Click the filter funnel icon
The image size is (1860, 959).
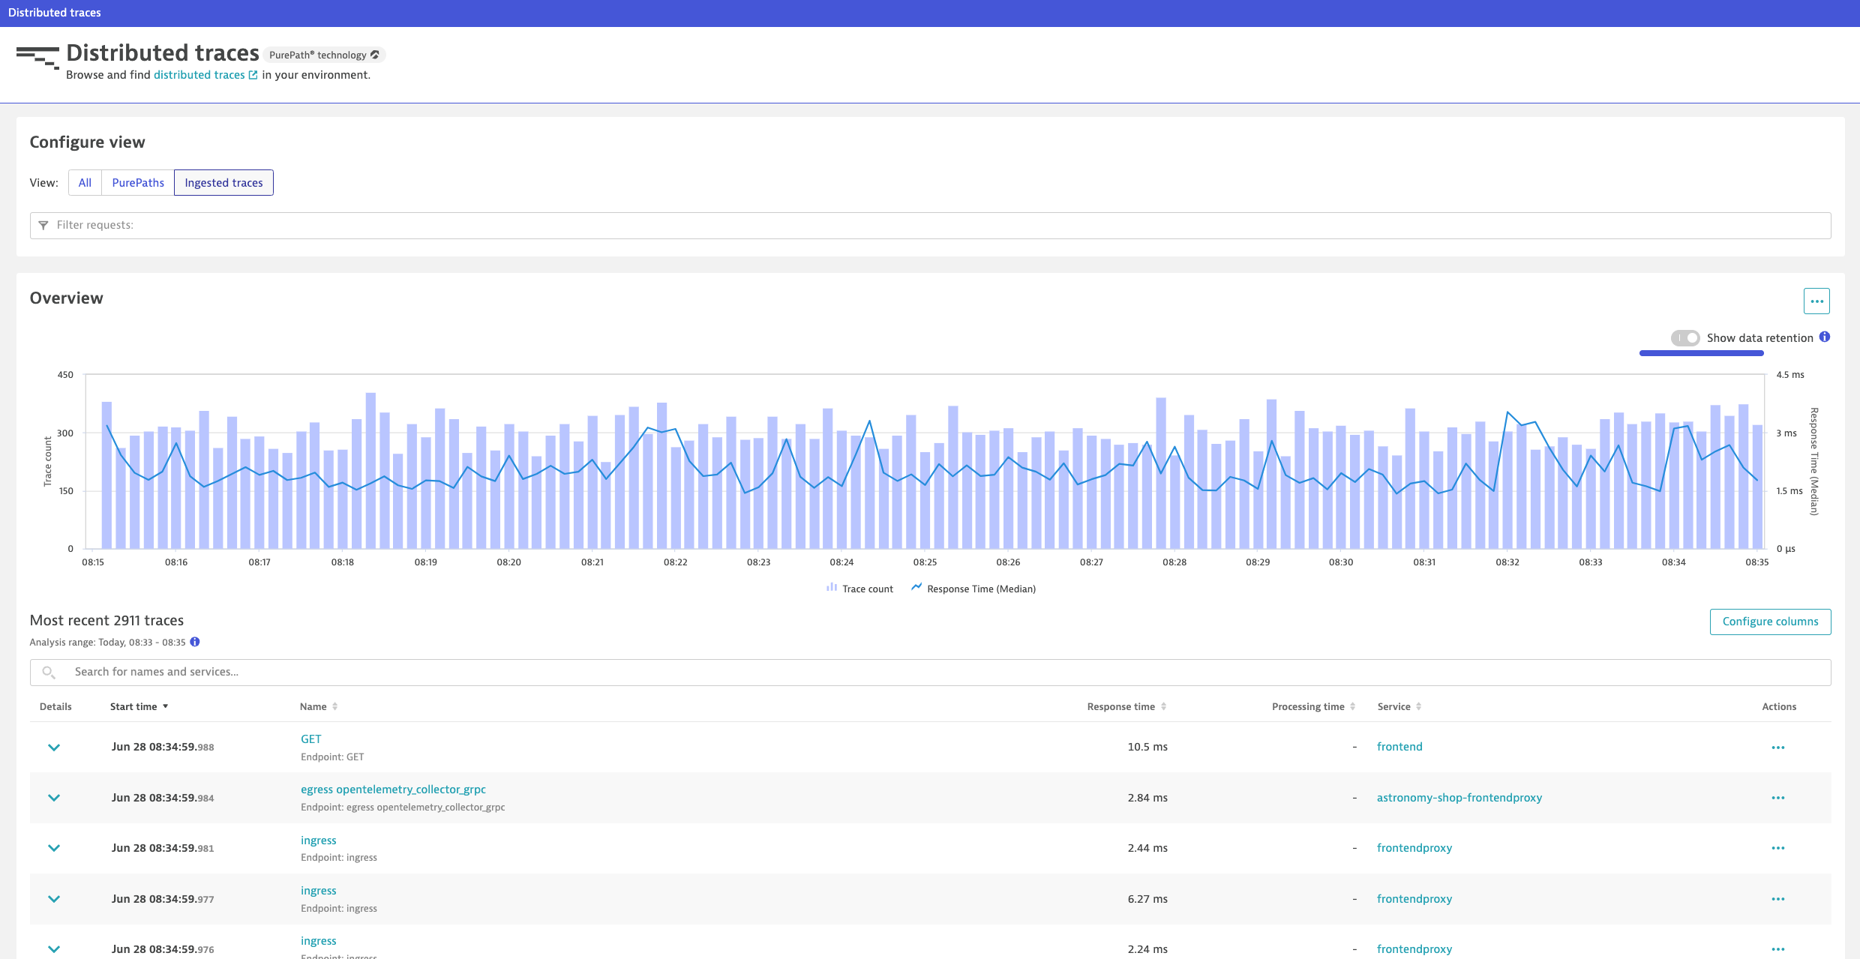point(43,226)
